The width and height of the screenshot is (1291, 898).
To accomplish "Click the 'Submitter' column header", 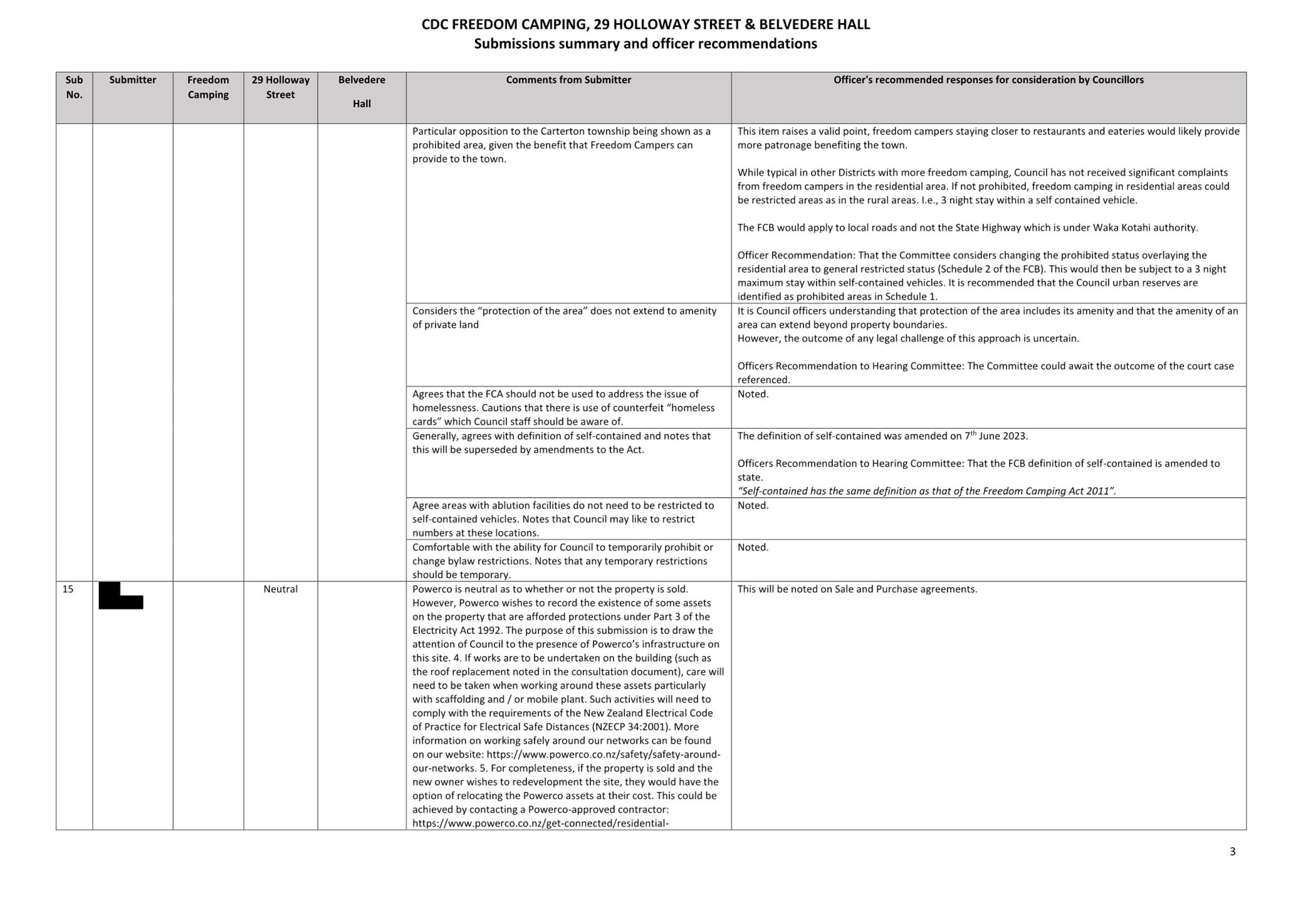I will click(132, 80).
